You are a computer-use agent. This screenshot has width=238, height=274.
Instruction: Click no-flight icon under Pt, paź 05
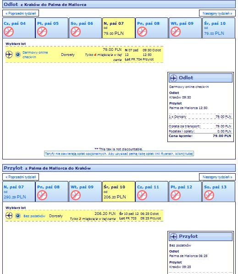tap(42, 32)
